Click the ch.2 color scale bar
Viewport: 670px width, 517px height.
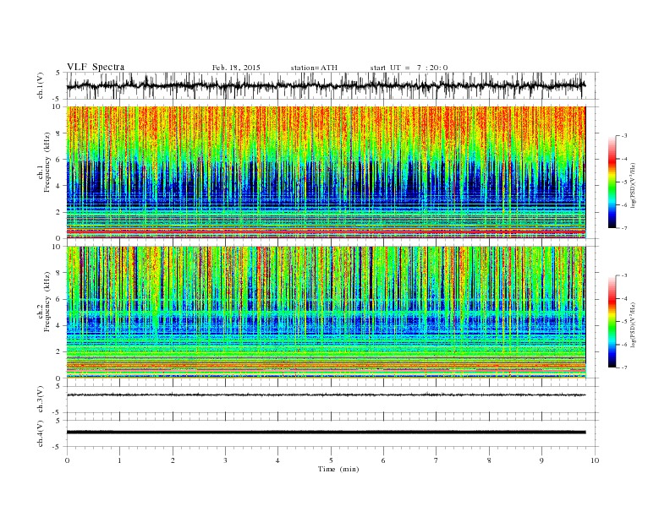[x=612, y=321]
